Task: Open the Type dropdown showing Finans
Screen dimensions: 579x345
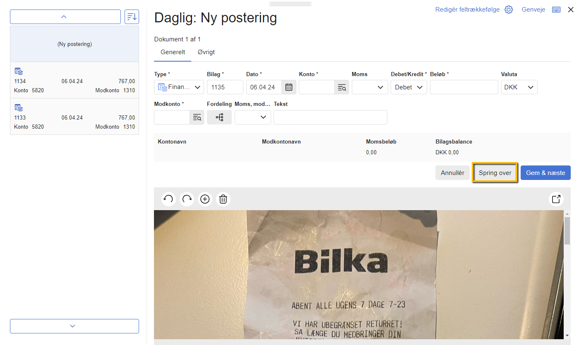Action: [x=179, y=87]
